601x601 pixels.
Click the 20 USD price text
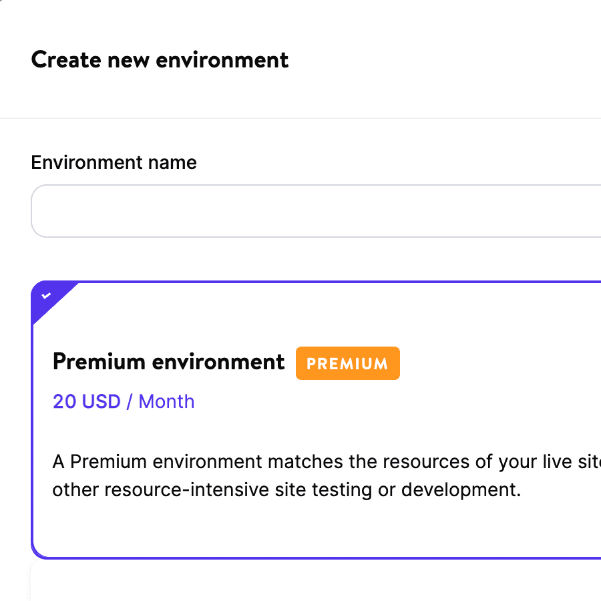point(86,402)
